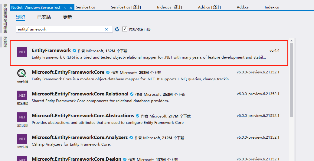314x161 pixels.
Task: Switch to the 更新 tab
Action: pyautogui.click(x=67, y=17)
